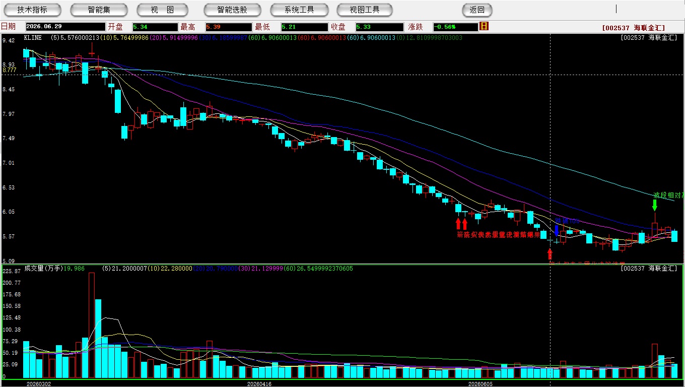
Task: Click the 视图工具 button
Action: (365, 10)
